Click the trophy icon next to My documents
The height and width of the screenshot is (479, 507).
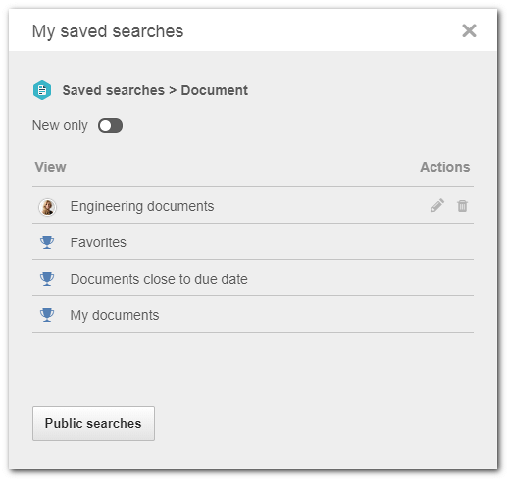tap(47, 315)
